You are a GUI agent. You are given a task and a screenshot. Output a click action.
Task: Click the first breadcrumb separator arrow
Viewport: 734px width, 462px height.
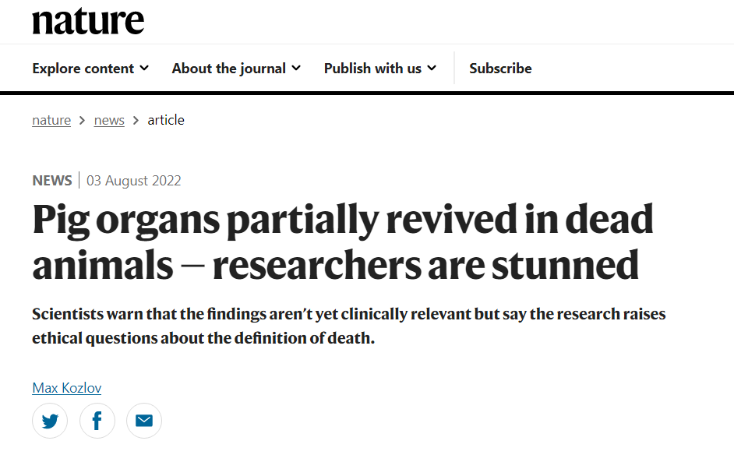click(83, 121)
